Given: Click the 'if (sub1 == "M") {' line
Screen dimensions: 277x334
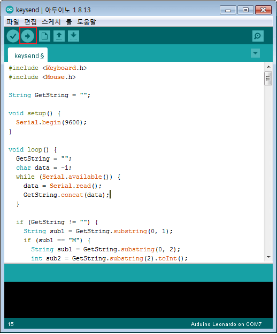Looking at the screenshot, I should [x=57, y=240].
